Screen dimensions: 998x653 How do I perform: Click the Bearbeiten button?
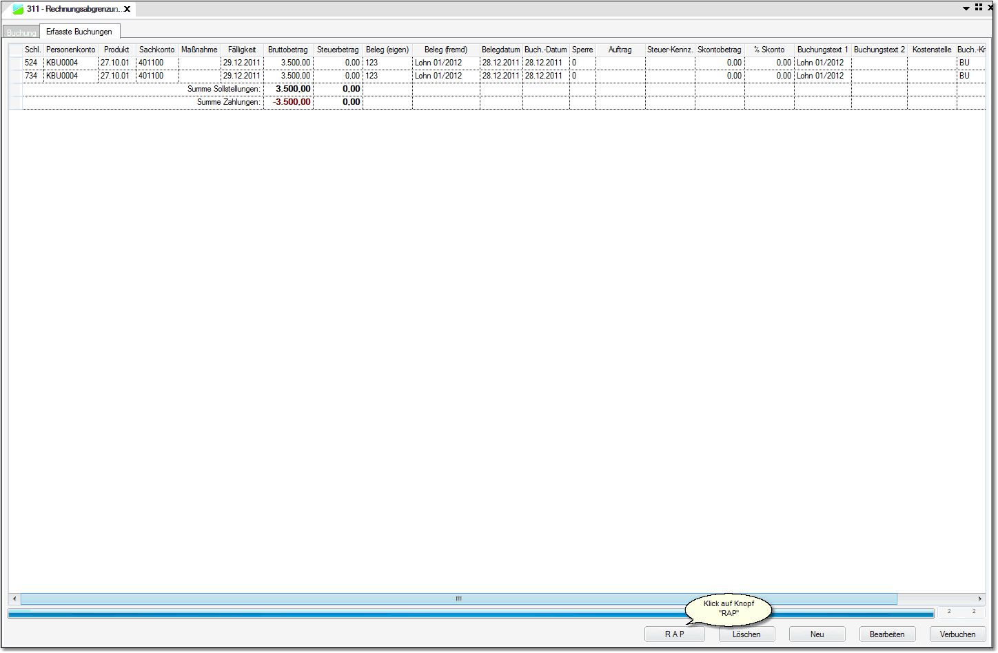click(887, 634)
